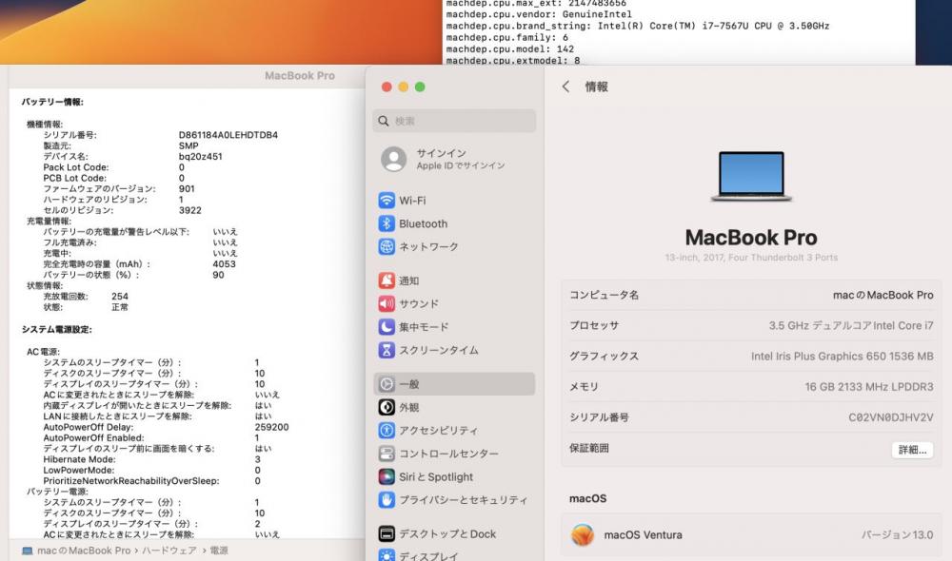Open ディスプレイ sun icon
The image size is (952, 561).
click(x=387, y=555)
